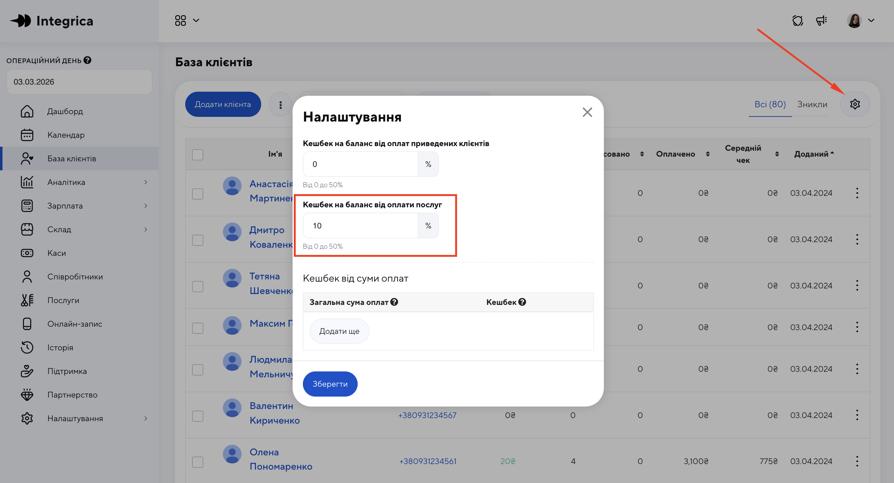This screenshot has width=894, height=483.
Task: Click the gear settings icon near Зникли tab
Action: click(854, 104)
